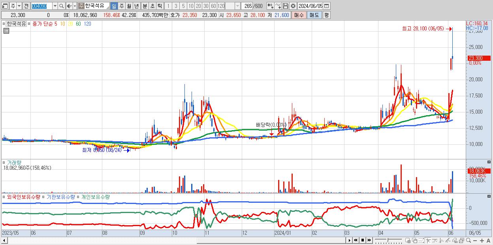
Task: Open stock search with magnifier icon
Action: (62, 6)
